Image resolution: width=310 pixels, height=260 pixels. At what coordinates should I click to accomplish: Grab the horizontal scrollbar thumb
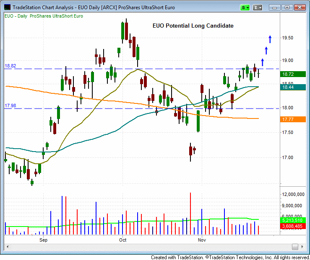coord(295,247)
